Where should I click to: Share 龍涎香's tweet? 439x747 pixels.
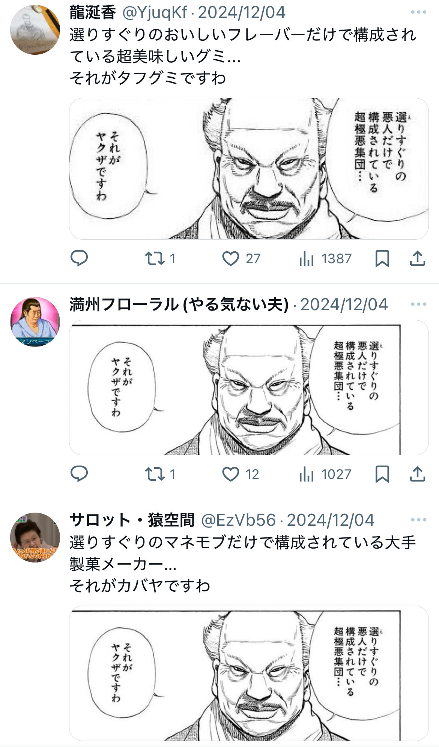coord(417,258)
